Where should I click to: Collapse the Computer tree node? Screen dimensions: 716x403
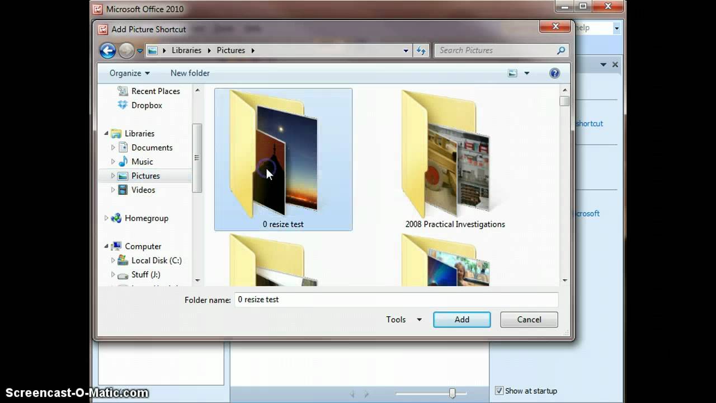click(106, 246)
